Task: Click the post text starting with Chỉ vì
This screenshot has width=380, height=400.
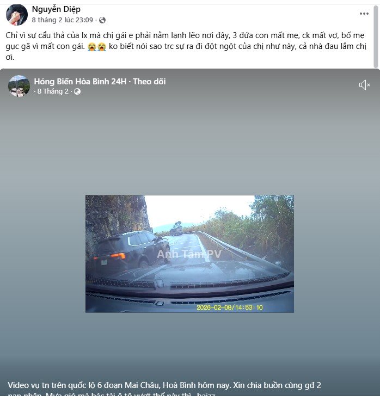Action: (186, 46)
